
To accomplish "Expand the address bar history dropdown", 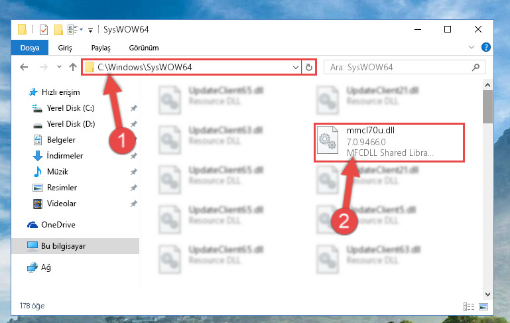I will (295, 68).
